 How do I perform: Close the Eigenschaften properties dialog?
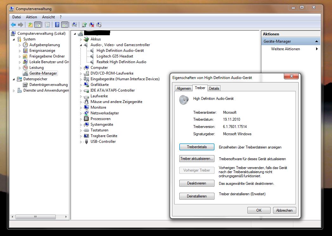pos(291,76)
